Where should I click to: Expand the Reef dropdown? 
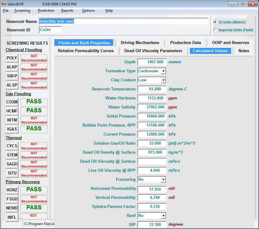point(163,216)
